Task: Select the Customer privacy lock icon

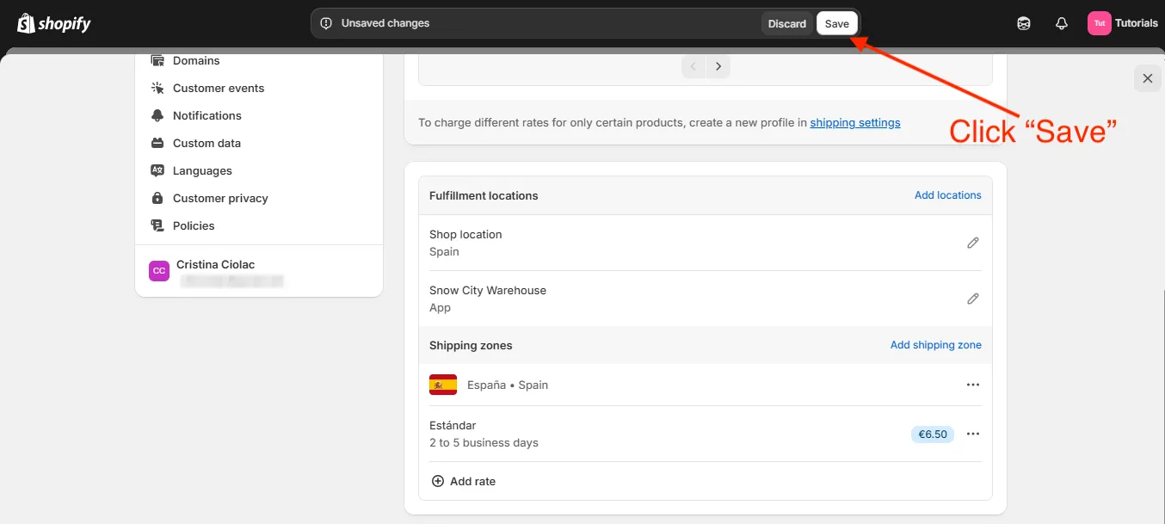Action: click(x=157, y=198)
